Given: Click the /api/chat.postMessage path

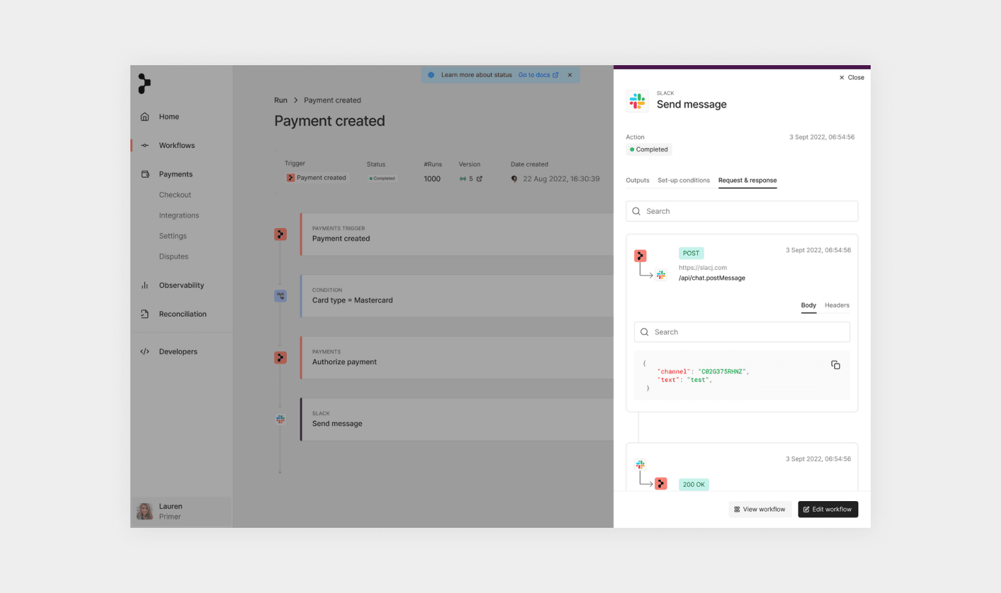Looking at the screenshot, I should coord(712,278).
